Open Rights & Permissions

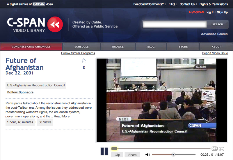click(214, 4)
